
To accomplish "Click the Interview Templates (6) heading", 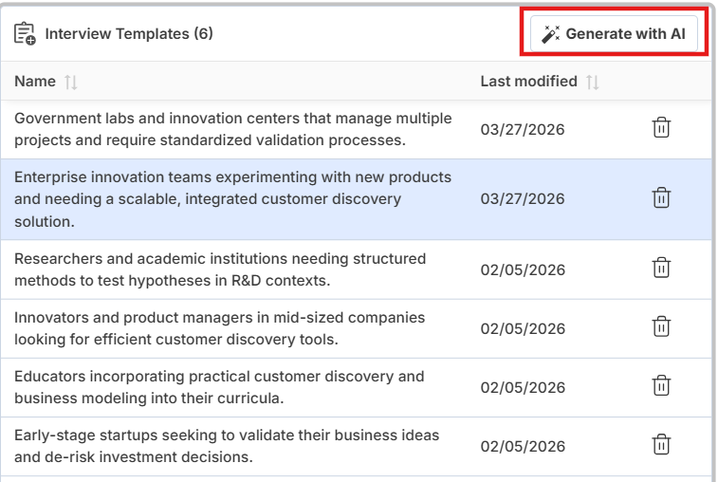I will point(129,34).
